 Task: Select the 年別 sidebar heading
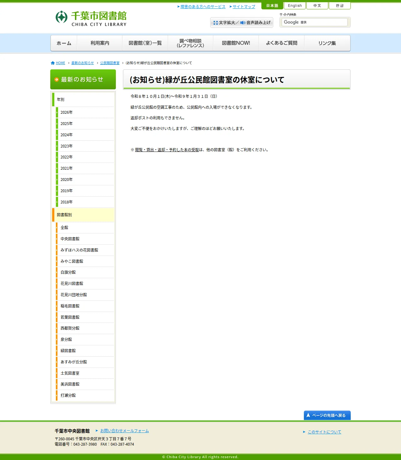[x=83, y=99]
